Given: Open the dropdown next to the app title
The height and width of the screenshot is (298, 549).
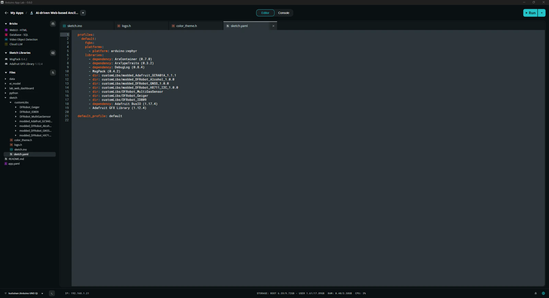Looking at the screenshot, I should 83,13.
